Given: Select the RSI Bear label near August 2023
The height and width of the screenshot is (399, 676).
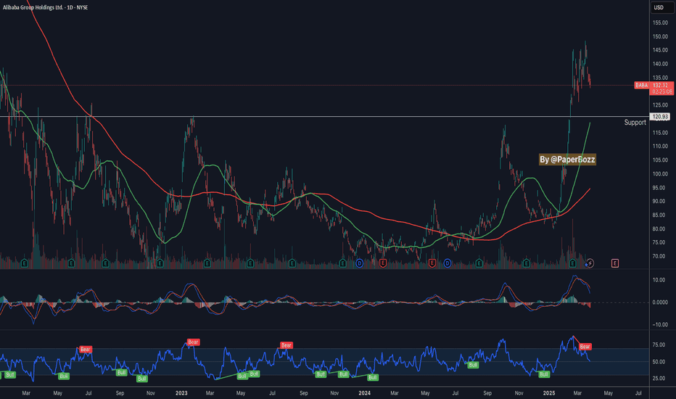Looking at the screenshot, I should (x=287, y=345).
